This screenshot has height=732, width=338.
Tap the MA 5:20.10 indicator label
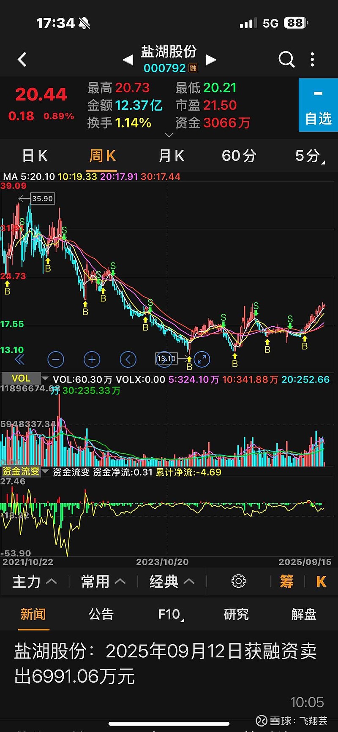tap(29, 176)
